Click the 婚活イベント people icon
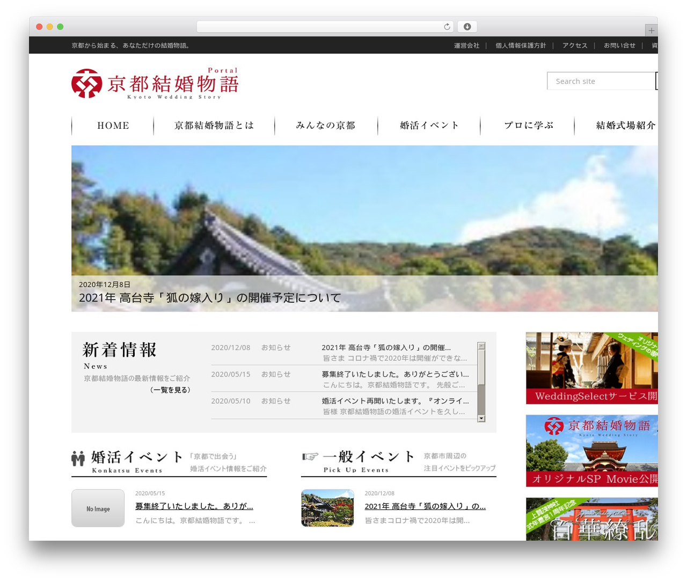 pyautogui.click(x=78, y=459)
